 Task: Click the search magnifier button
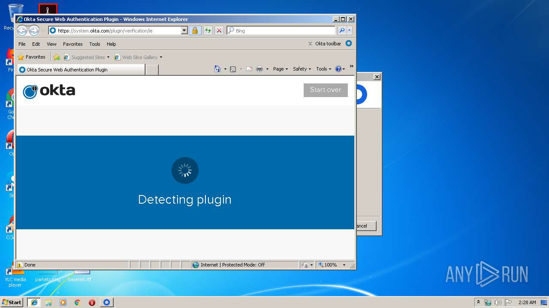coord(341,30)
